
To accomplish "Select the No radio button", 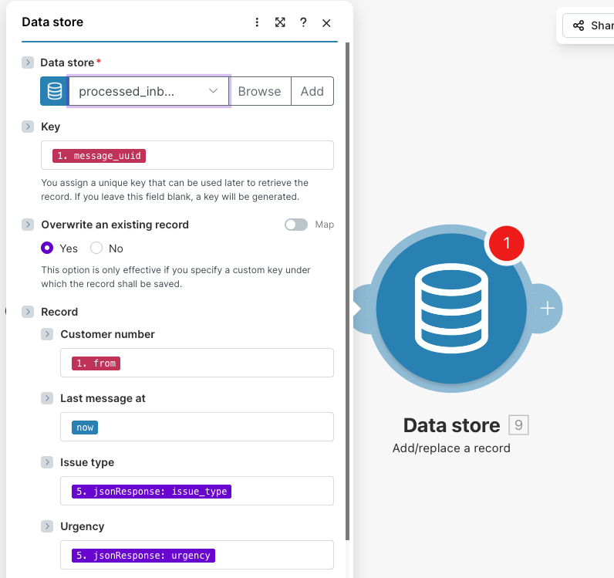I will 96,248.
